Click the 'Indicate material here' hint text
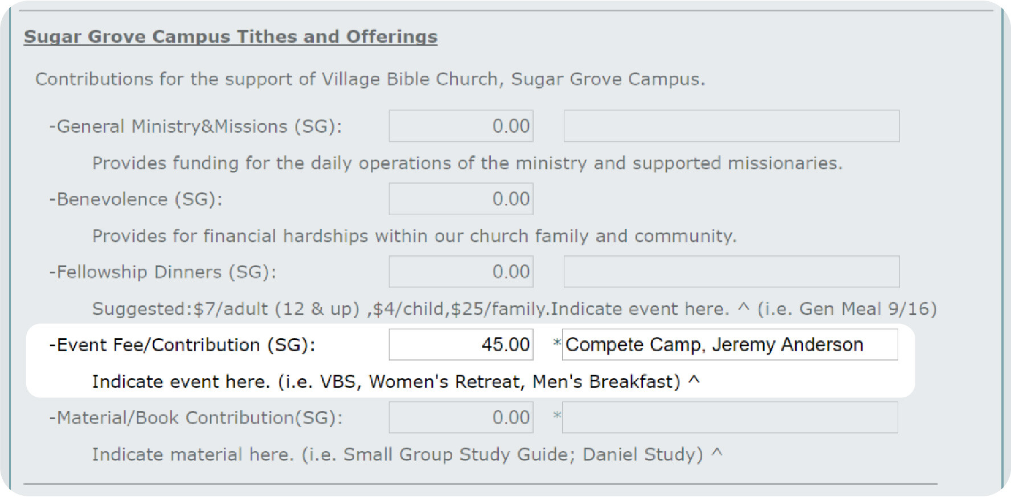The image size is (1011, 497). click(407, 454)
